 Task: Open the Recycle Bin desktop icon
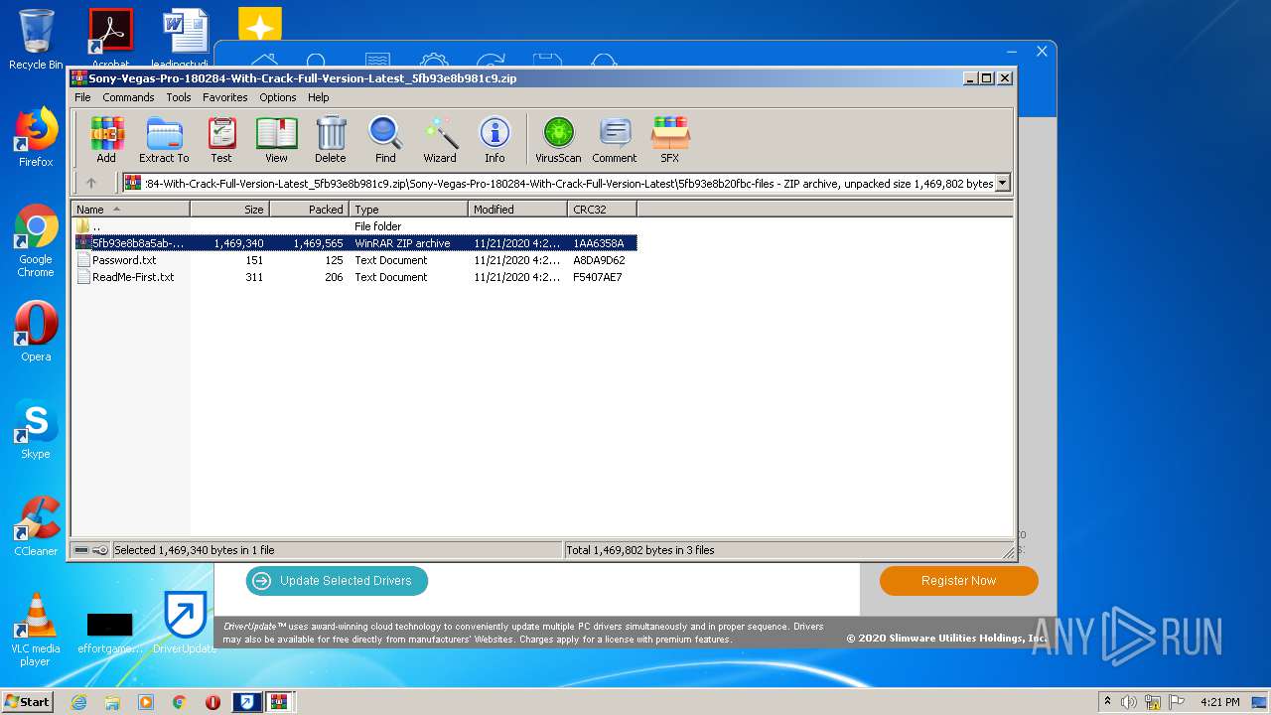point(36,40)
